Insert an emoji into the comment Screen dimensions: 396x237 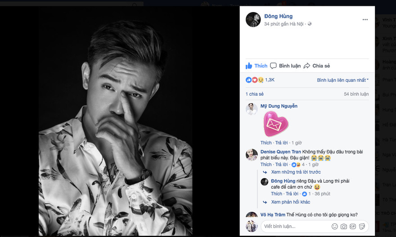tap(334, 226)
